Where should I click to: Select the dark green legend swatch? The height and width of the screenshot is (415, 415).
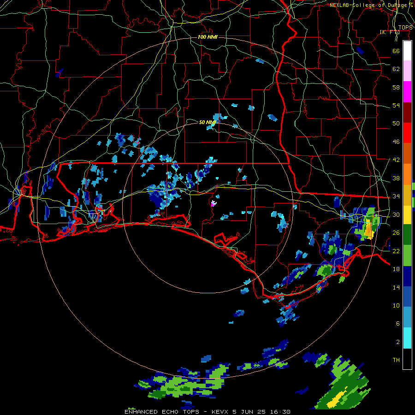(x=407, y=235)
